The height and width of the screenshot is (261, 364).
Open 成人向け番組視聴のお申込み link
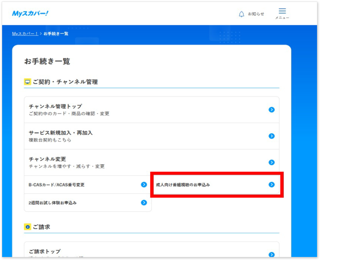(216, 185)
